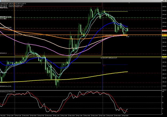The image size is (167, 117).
Task: Select the L4 SHORT BREAKOUT label
Action: [x=109, y=58]
